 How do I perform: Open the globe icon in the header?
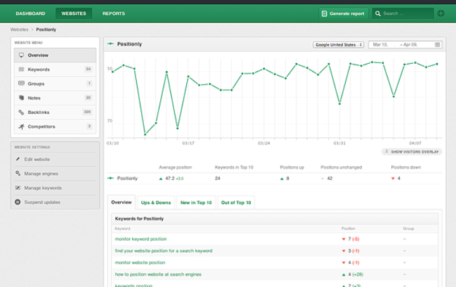pyautogui.click(x=441, y=13)
